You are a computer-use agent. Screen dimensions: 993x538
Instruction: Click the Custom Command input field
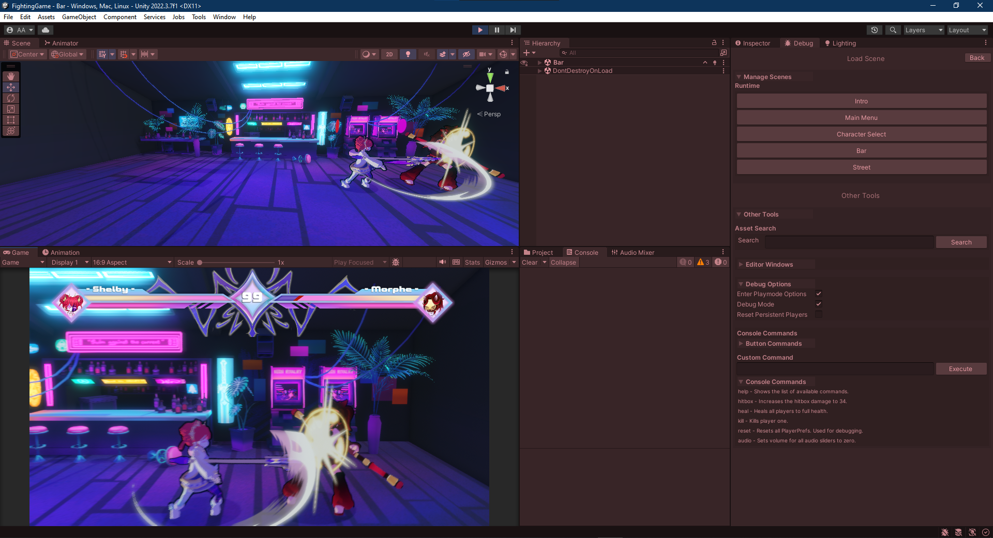835,369
